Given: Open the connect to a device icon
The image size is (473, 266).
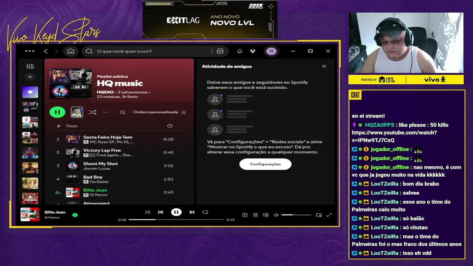Looking at the screenshot, I should click(266, 215).
